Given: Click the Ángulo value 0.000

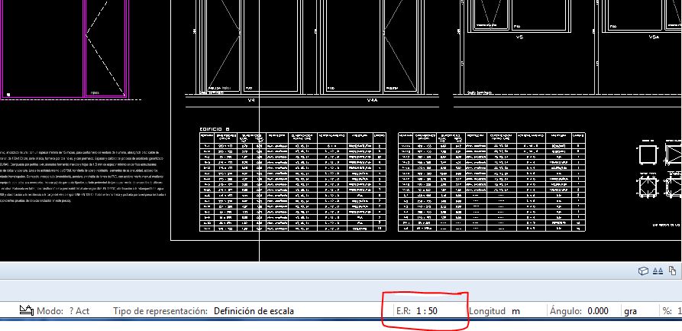Looking at the screenshot, I should pyautogui.click(x=598, y=311).
